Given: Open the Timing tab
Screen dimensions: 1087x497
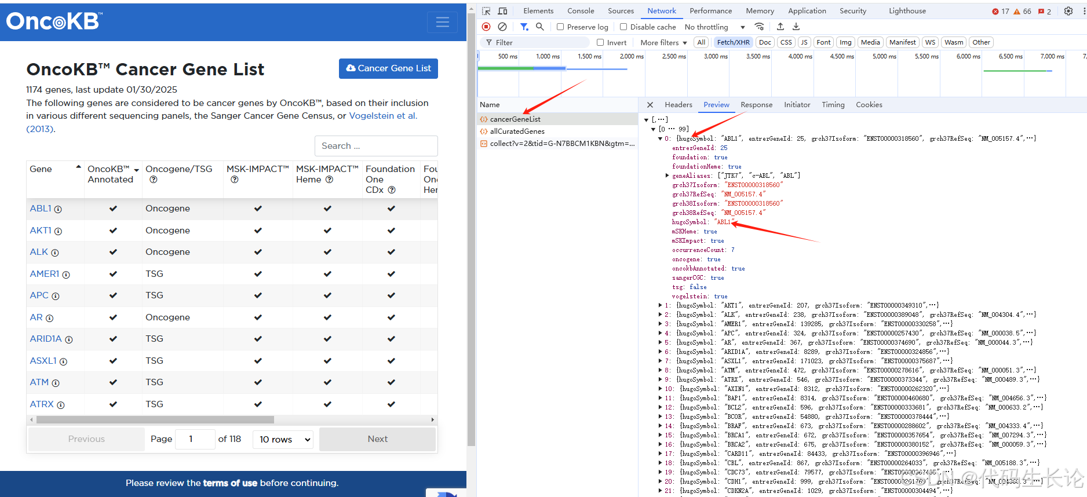Looking at the screenshot, I should (x=833, y=105).
